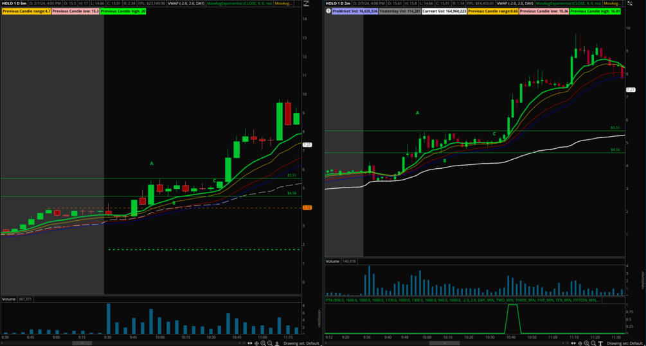The width and height of the screenshot is (646, 346).
Task: Click the pink Previous Candle low: 15.3 label
Action: pyautogui.click(x=76, y=11)
